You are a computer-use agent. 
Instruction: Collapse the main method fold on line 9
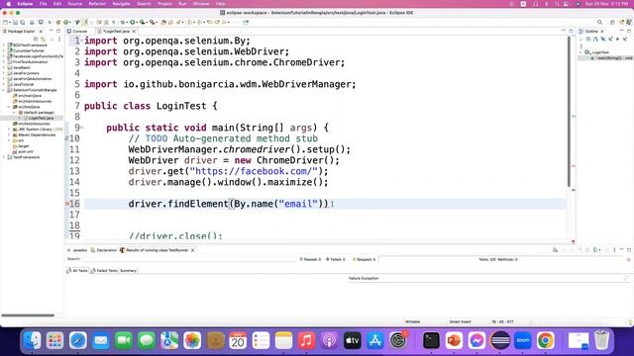tap(82, 128)
